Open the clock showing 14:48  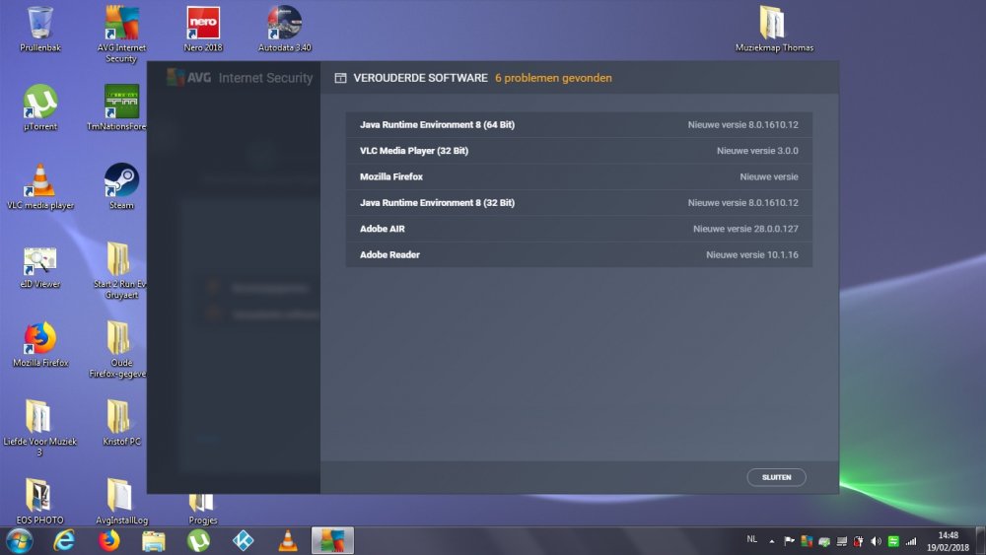pyautogui.click(x=948, y=541)
